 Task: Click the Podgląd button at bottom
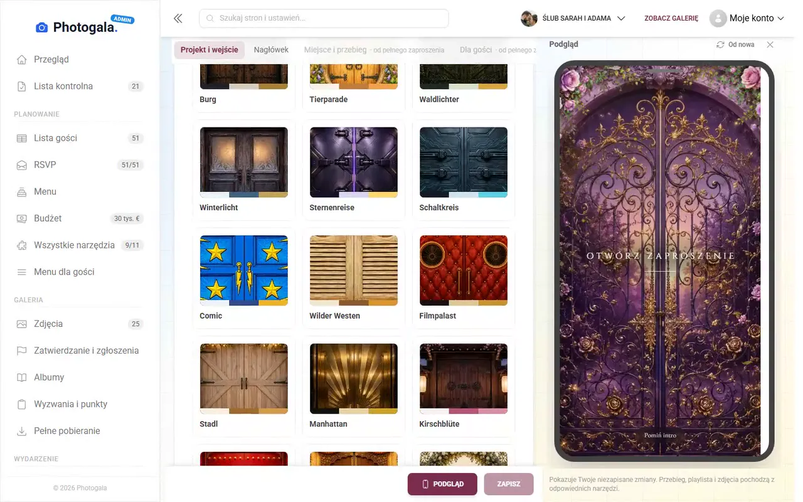[x=442, y=484]
